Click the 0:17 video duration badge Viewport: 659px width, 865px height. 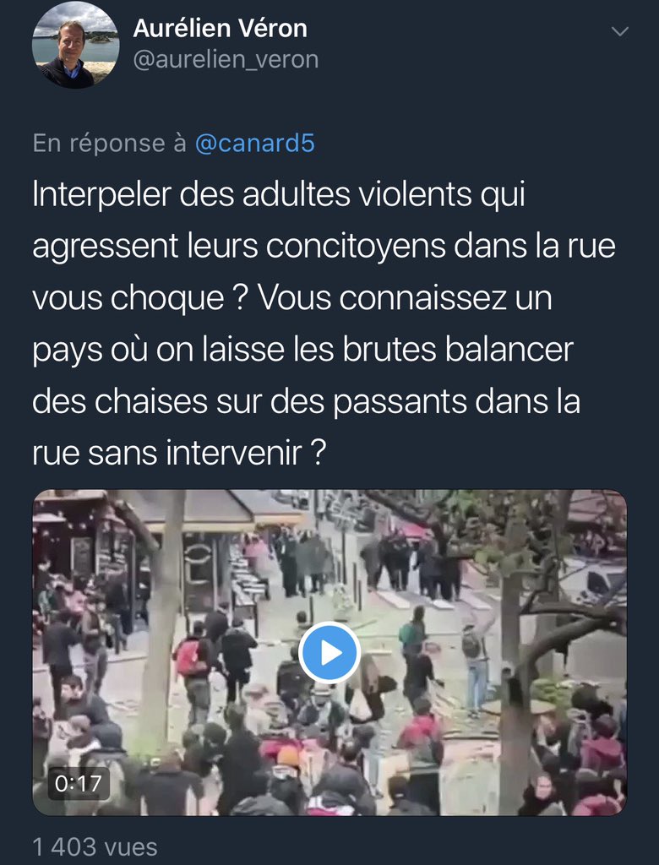coord(79,783)
